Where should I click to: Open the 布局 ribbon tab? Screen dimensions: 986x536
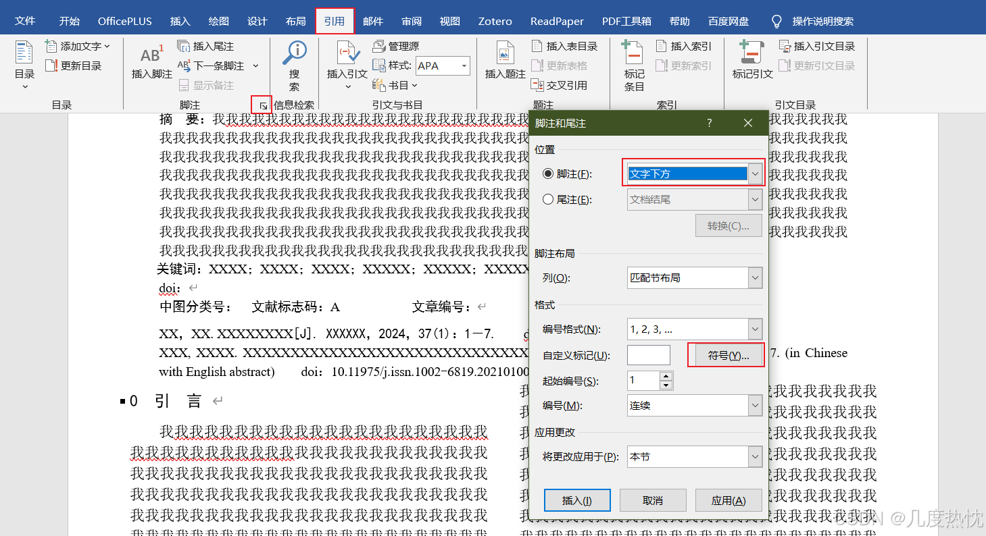(x=295, y=21)
